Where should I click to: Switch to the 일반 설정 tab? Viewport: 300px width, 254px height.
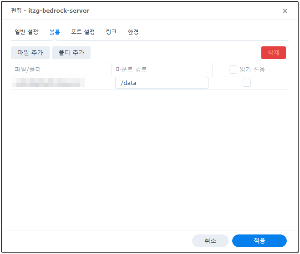(x=26, y=32)
